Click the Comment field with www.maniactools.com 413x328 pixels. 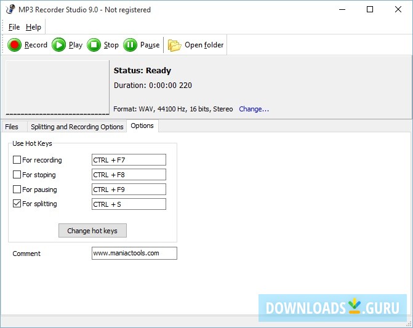coord(134,254)
